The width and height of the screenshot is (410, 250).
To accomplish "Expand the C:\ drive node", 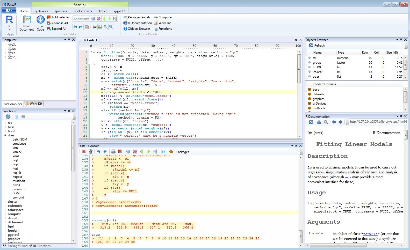I will point(5,45).
